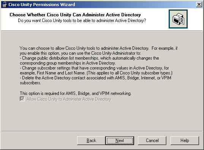
Task: Click the server directory icon in header
Action: click(x=178, y=19)
